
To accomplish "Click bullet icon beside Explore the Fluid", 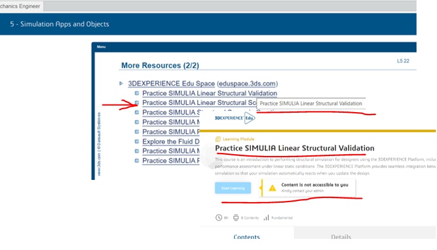I will point(136,141).
